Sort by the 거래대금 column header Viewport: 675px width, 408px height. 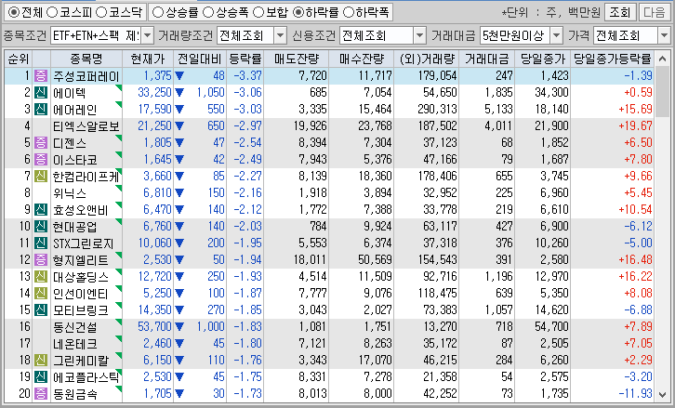[487, 59]
